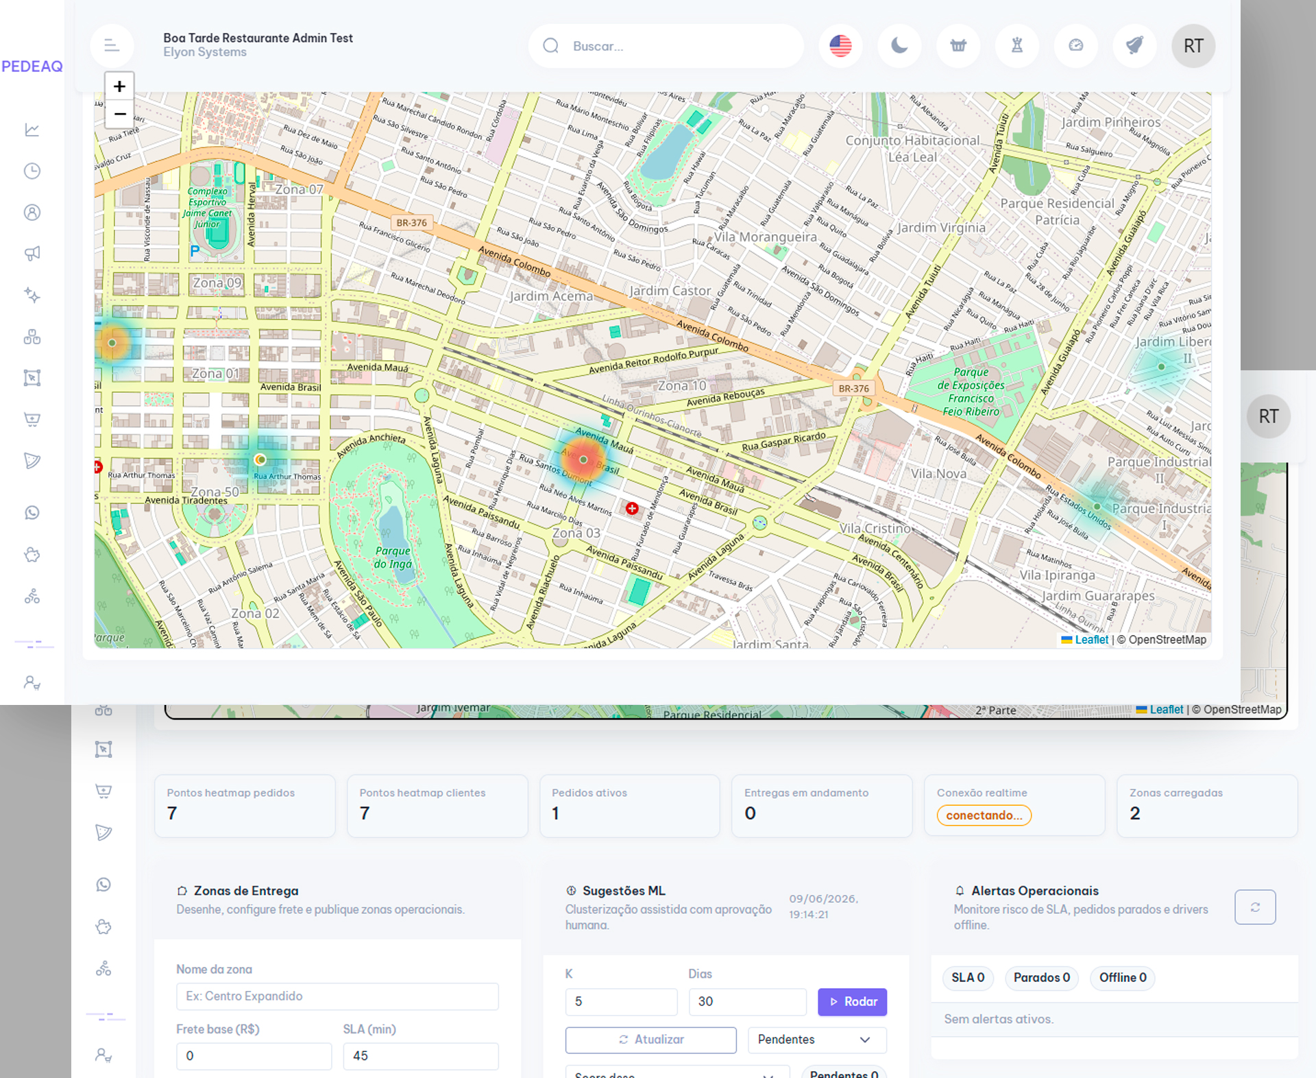Click the Dias input field
1316x1078 pixels.
pos(747,1002)
